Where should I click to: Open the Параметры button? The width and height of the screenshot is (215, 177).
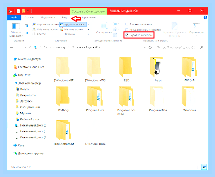click(196, 30)
